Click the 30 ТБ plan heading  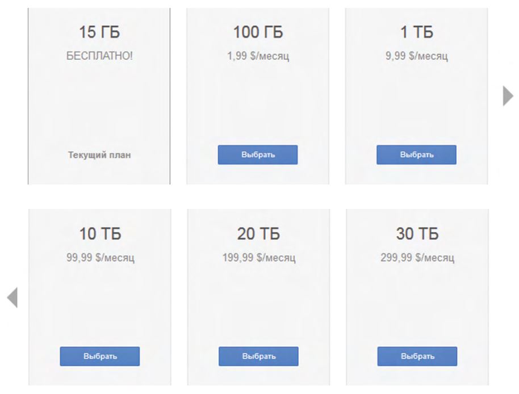417,234
